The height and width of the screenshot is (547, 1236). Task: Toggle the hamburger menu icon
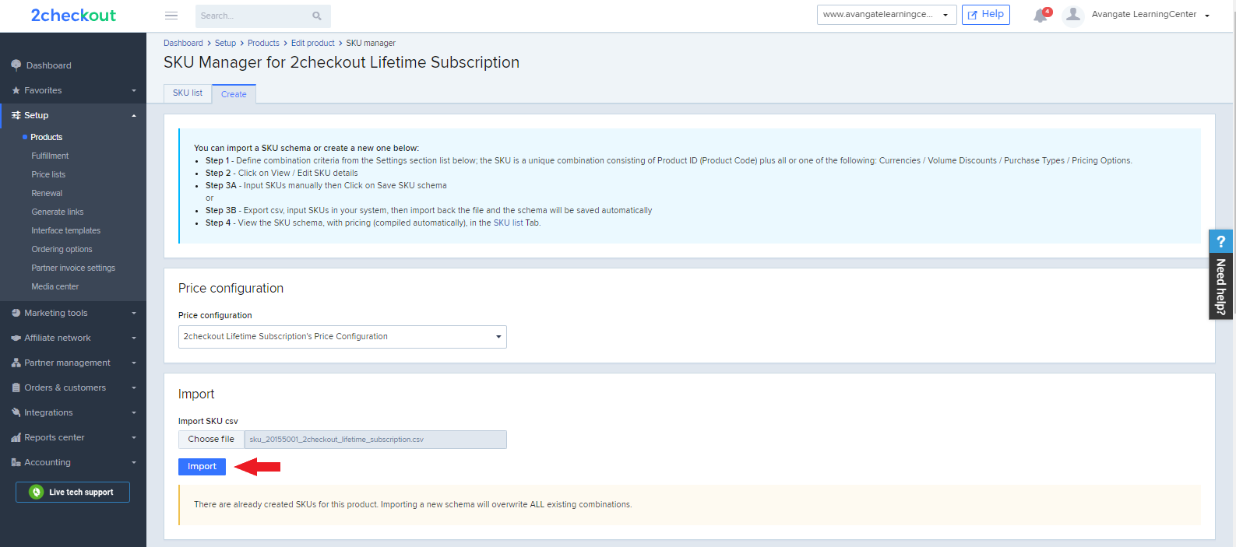coord(171,16)
